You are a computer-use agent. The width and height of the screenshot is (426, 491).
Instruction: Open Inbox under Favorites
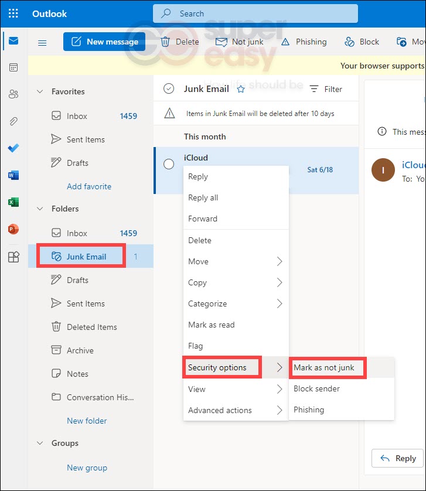91,116
